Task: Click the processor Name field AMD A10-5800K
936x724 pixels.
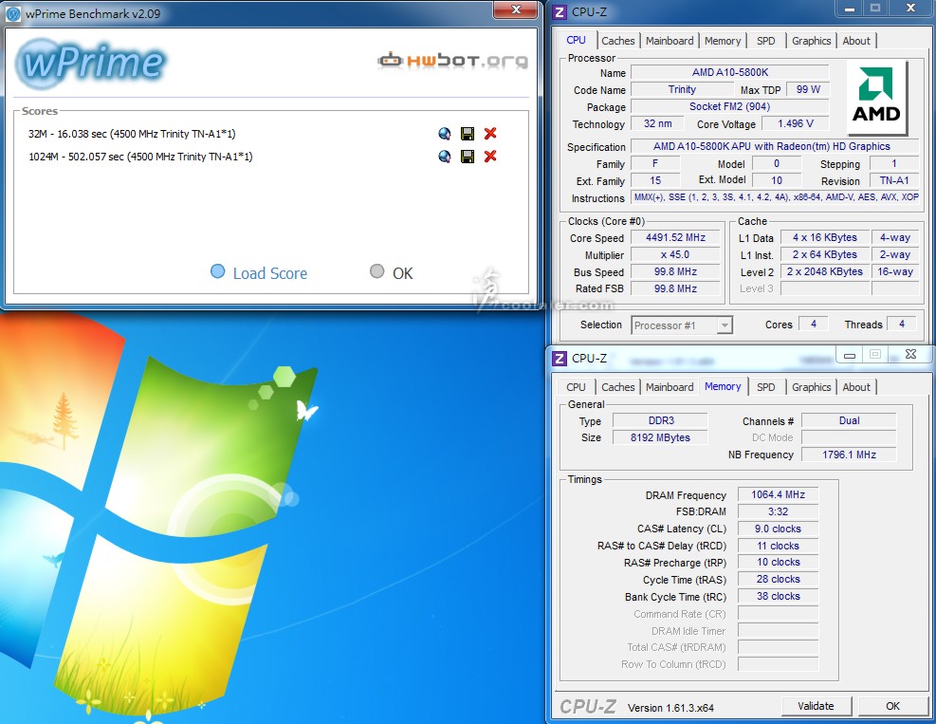Action: coord(730,72)
